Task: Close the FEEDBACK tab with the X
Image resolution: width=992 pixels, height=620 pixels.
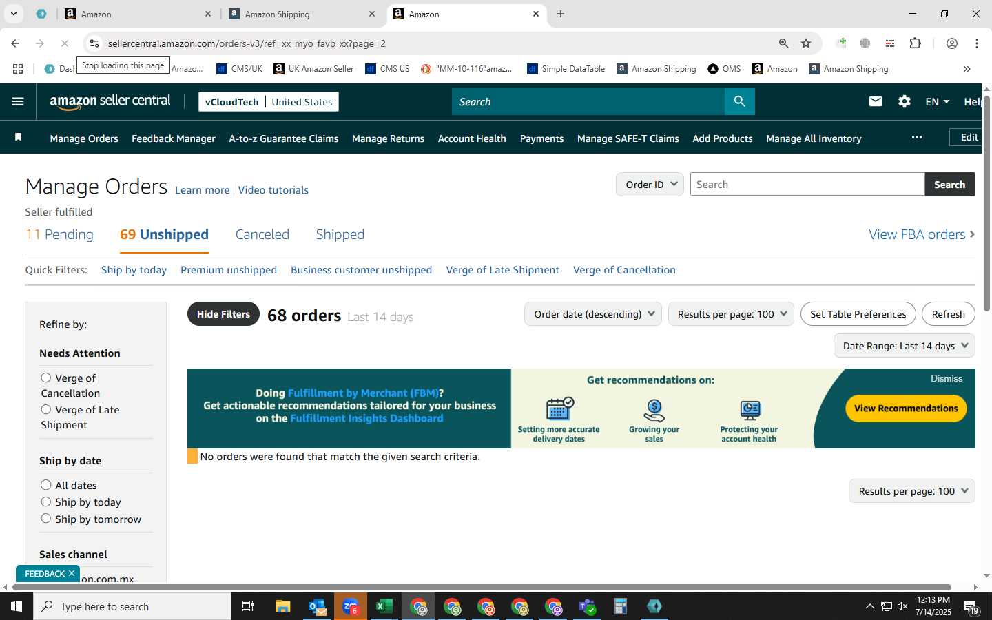Action: click(72, 573)
